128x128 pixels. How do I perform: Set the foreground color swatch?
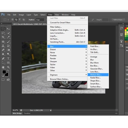[4, 72]
